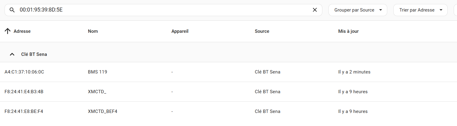Sort by the Source column header

262,31
